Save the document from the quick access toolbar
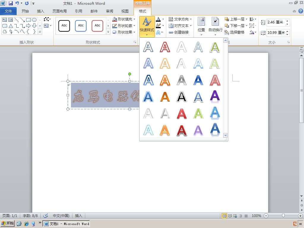 10,3
